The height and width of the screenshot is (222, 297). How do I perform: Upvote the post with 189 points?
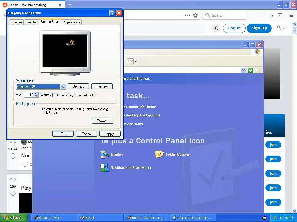click(13, 179)
